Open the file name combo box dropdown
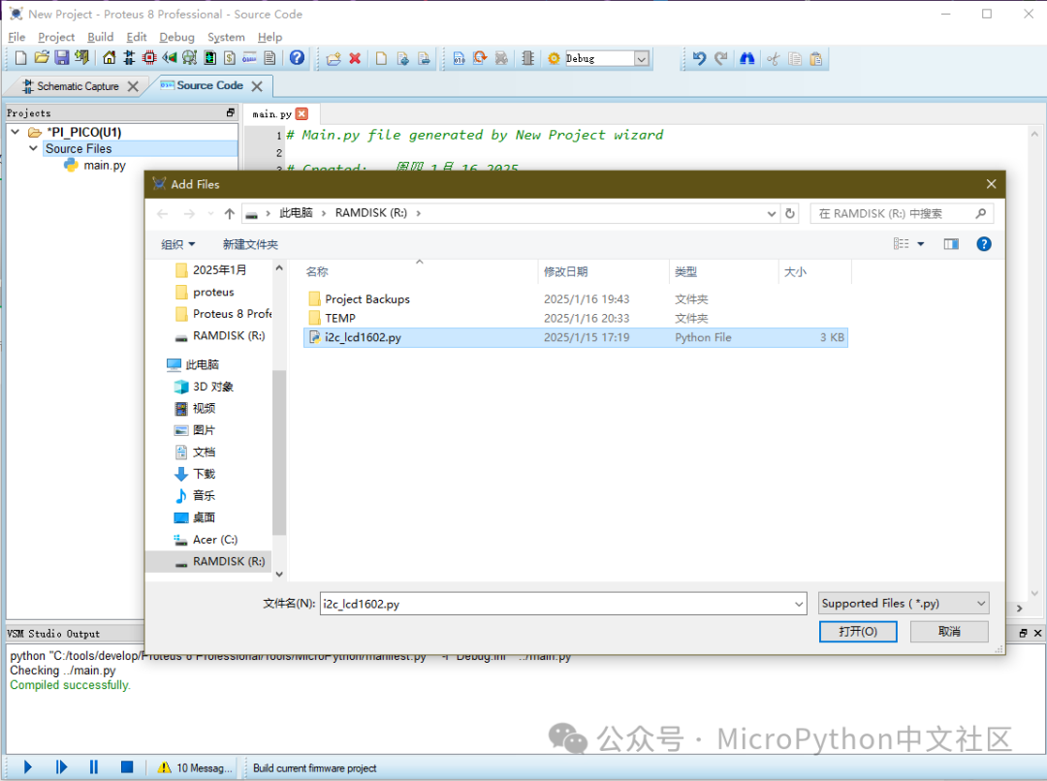This screenshot has width=1047, height=781. [x=799, y=604]
